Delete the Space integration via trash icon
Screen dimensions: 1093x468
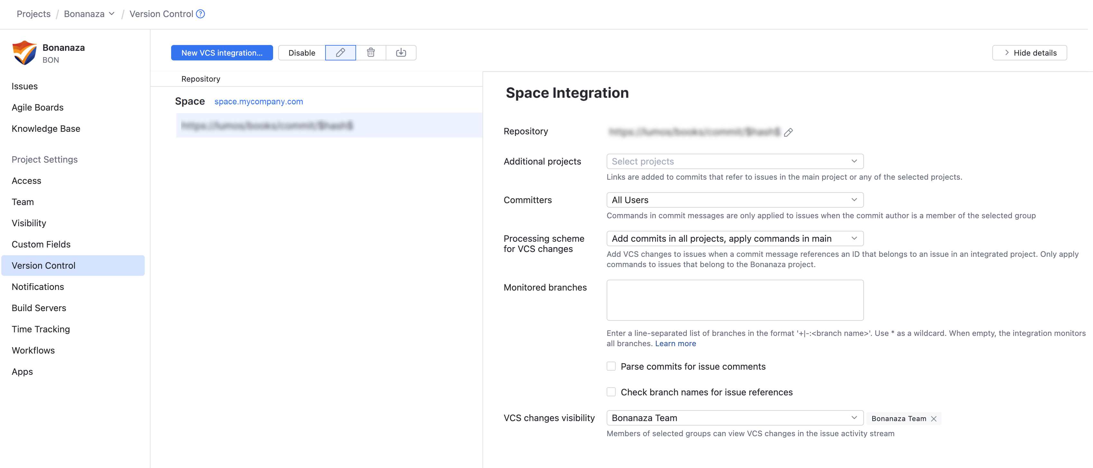pyautogui.click(x=371, y=53)
